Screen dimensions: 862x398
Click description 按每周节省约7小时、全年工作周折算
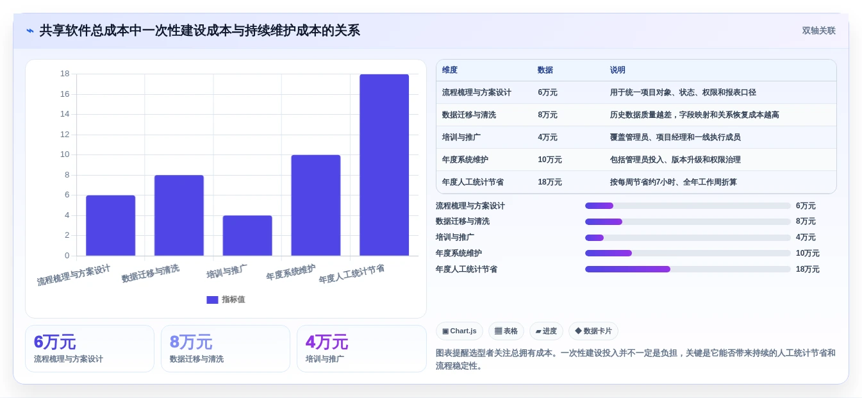pyautogui.click(x=674, y=182)
